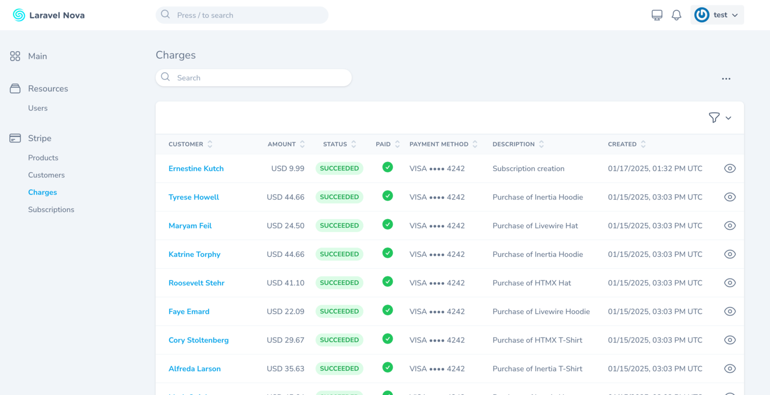Focus the Charges search field

click(x=254, y=78)
